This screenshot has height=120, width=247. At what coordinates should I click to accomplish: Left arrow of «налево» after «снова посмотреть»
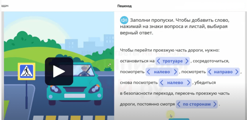pyautogui.click(x=162, y=83)
